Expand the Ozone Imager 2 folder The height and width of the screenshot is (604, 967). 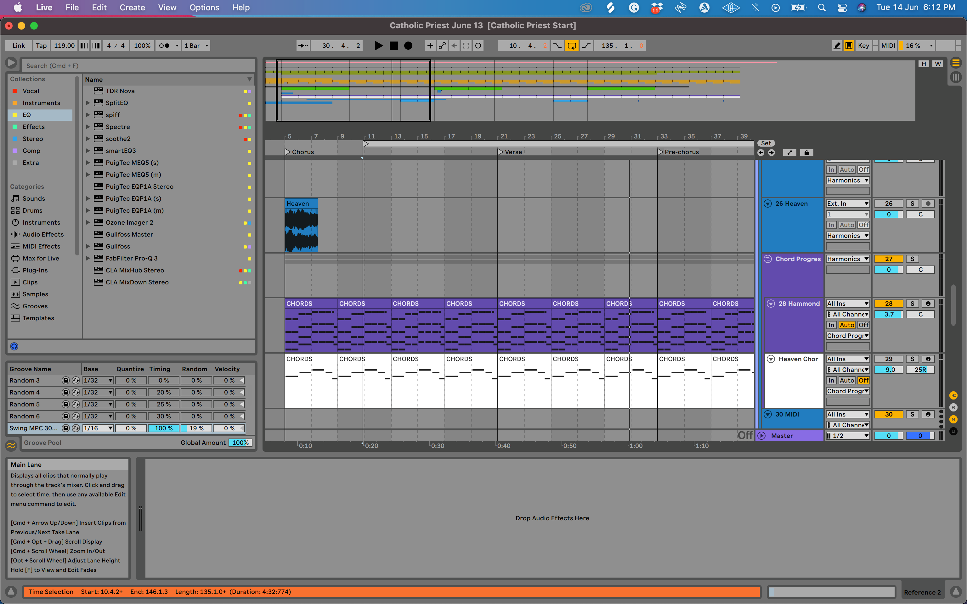pyautogui.click(x=88, y=222)
